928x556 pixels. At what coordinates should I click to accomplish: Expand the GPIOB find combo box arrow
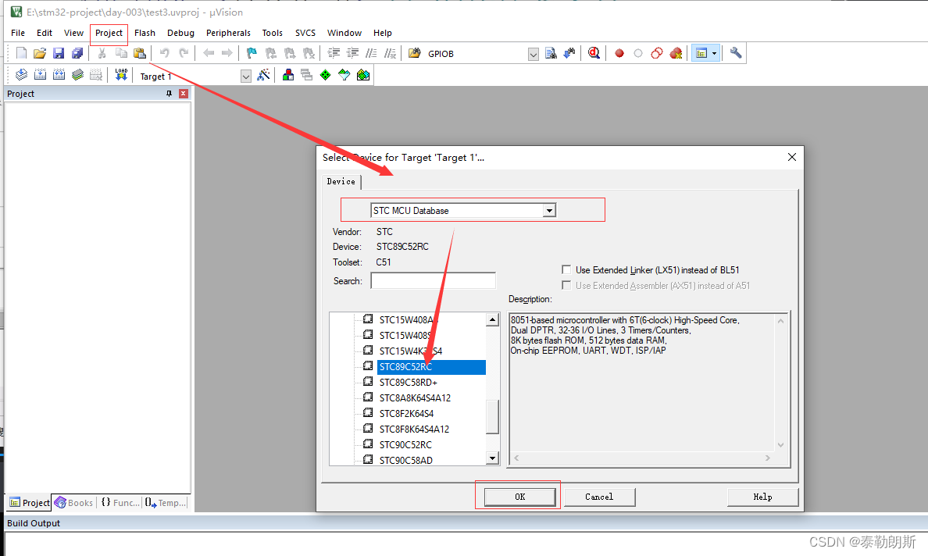[534, 55]
